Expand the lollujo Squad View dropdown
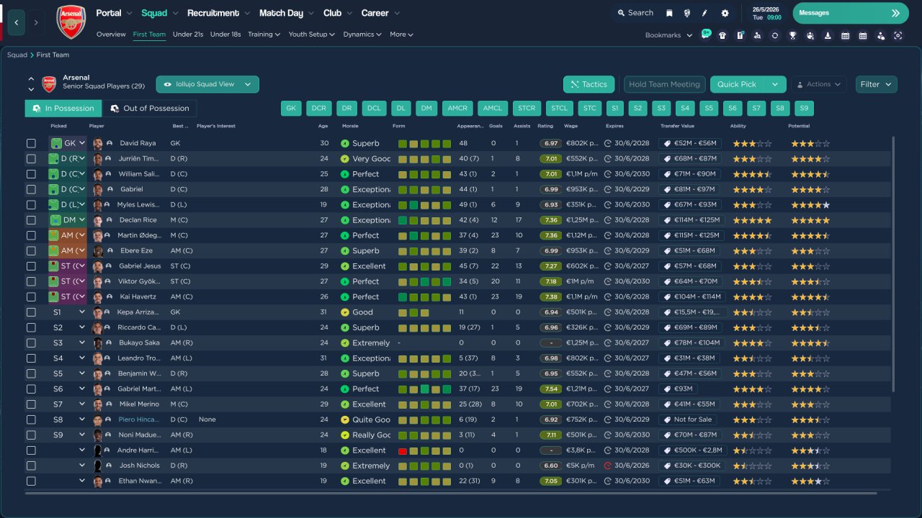The width and height of the screenshot is (922, 518). coord(207,84)
